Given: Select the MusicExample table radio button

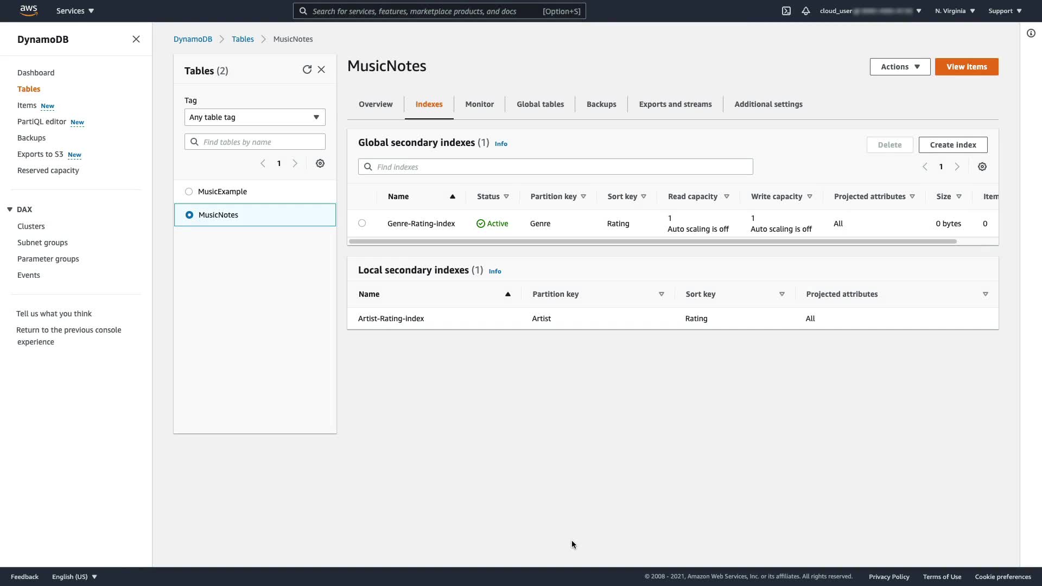Looking at the screenshot, I should [x=189, y=192].
